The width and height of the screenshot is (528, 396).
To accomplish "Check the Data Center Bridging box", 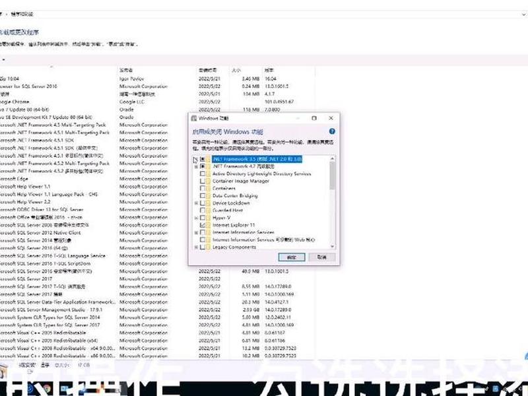I will (203, 195).
